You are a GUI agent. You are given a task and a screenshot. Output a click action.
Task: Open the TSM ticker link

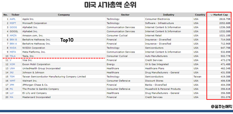[12, 77]
